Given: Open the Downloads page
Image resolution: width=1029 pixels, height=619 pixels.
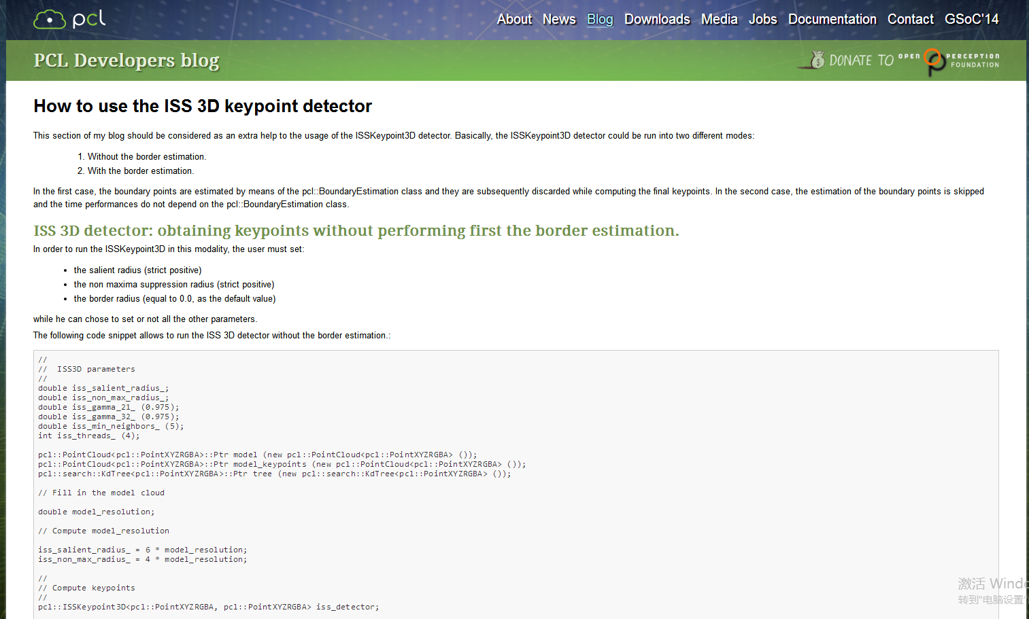Looking at the screenshot, I should [x=657, y=20].
